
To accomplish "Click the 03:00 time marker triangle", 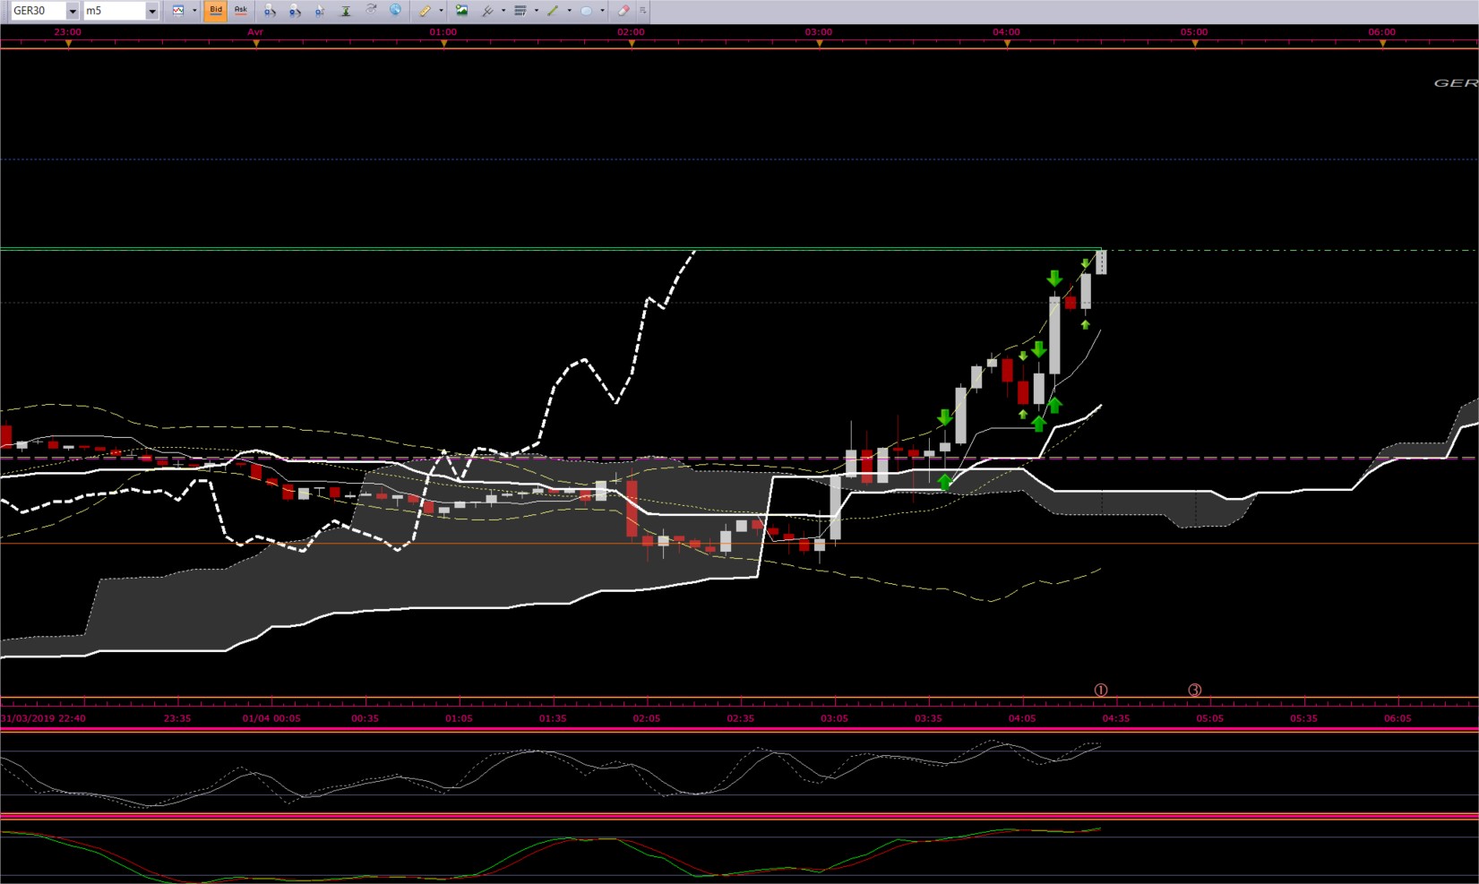I will (820, 43).
